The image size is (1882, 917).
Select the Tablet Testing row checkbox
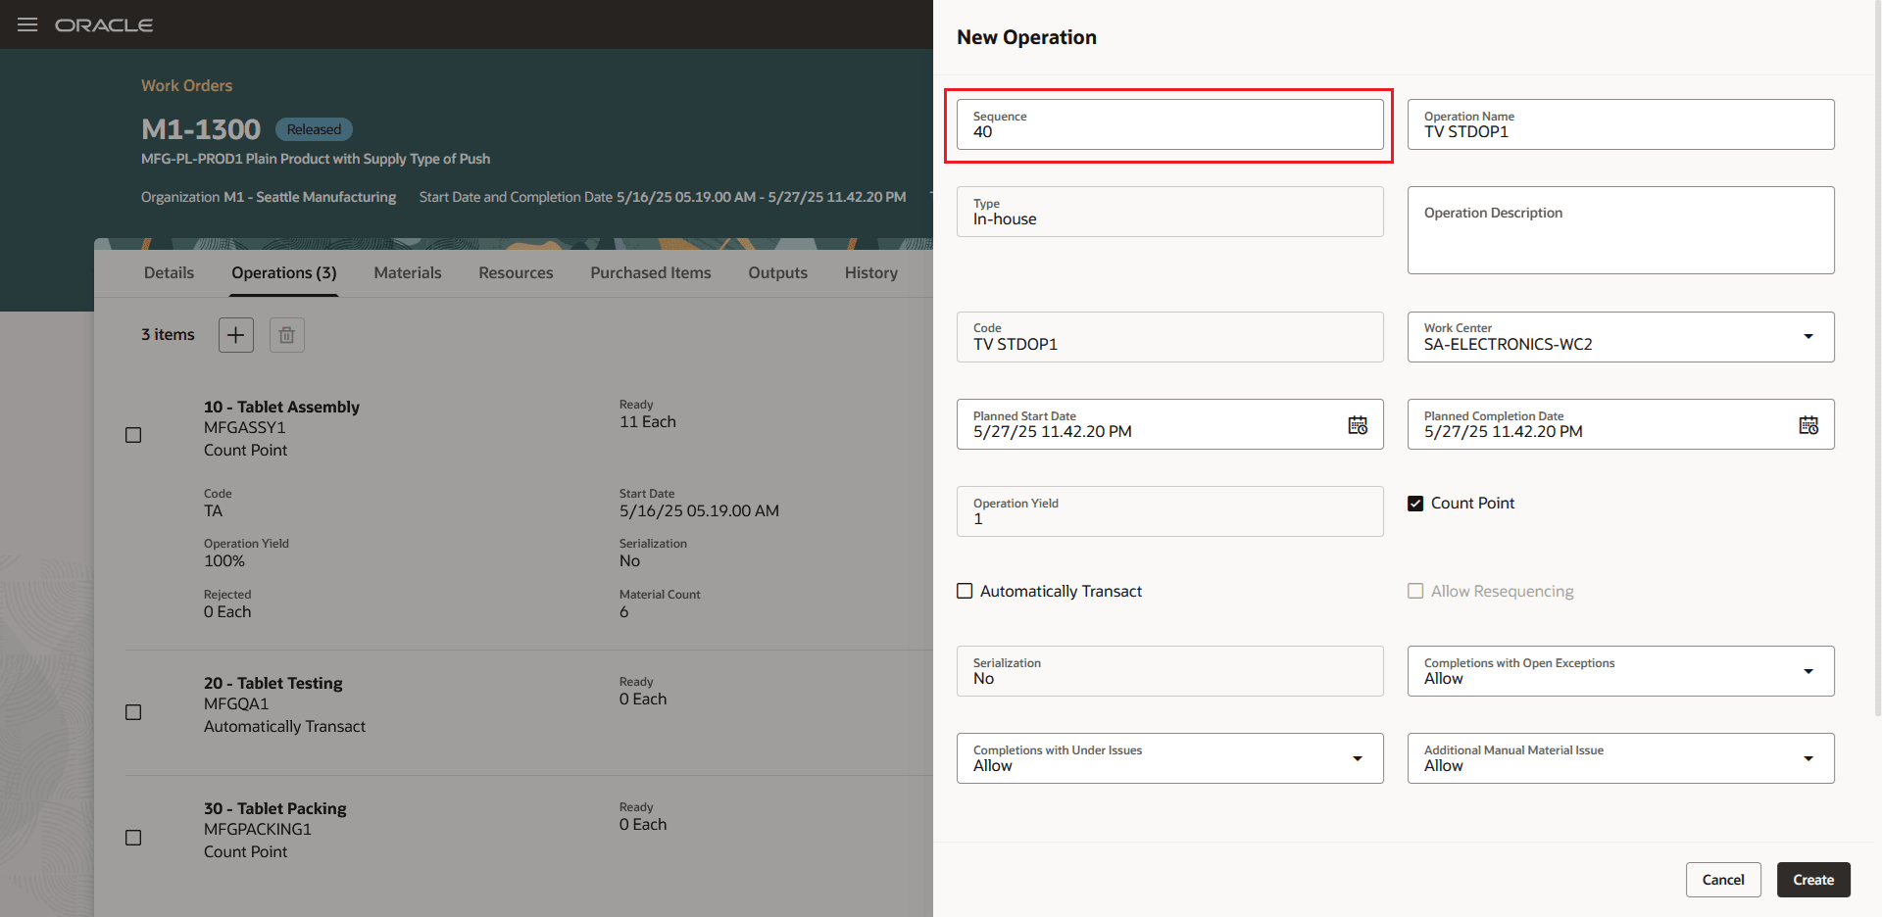pyautogui.click(x=133, y=712)
